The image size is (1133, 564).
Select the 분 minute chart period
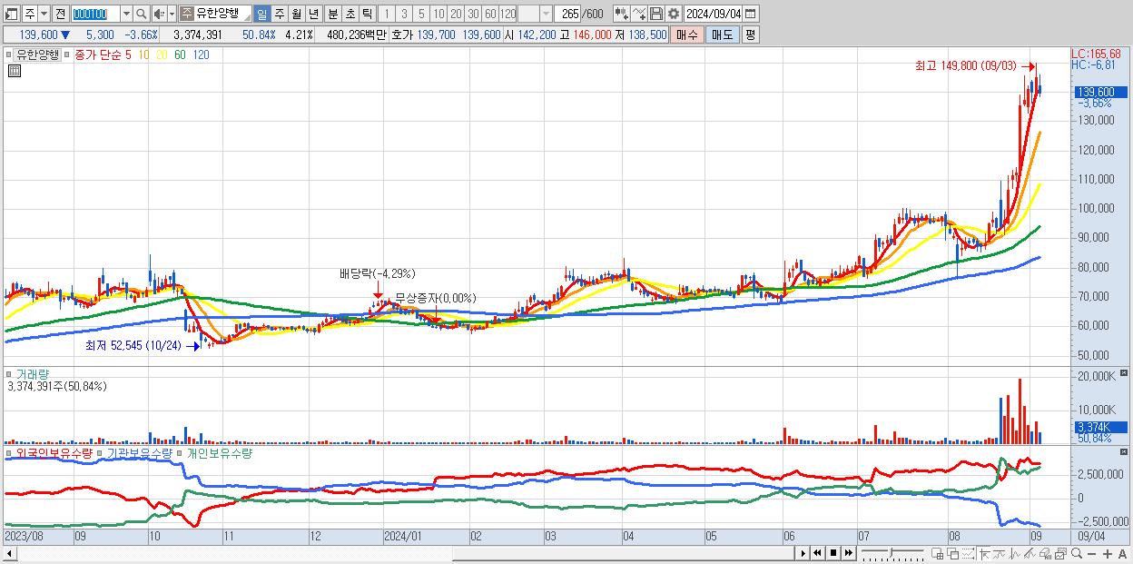pos(332,14)
